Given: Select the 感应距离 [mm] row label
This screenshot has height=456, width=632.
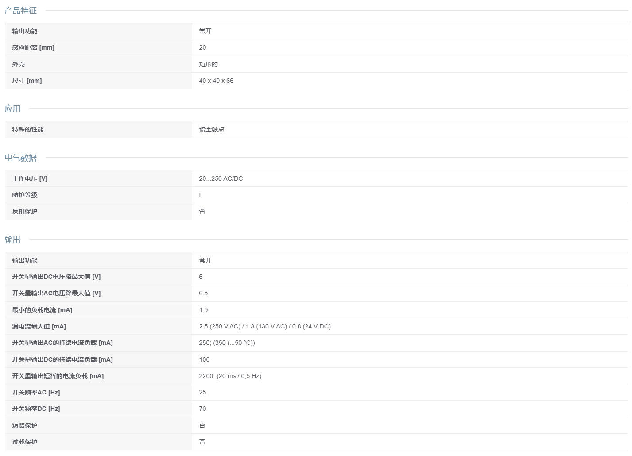Looking at the screenshot, I should pos(33,48).
